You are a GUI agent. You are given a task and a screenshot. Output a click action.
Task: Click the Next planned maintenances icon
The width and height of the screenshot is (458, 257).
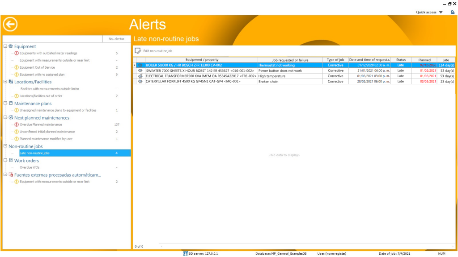(x=11, y=117)
